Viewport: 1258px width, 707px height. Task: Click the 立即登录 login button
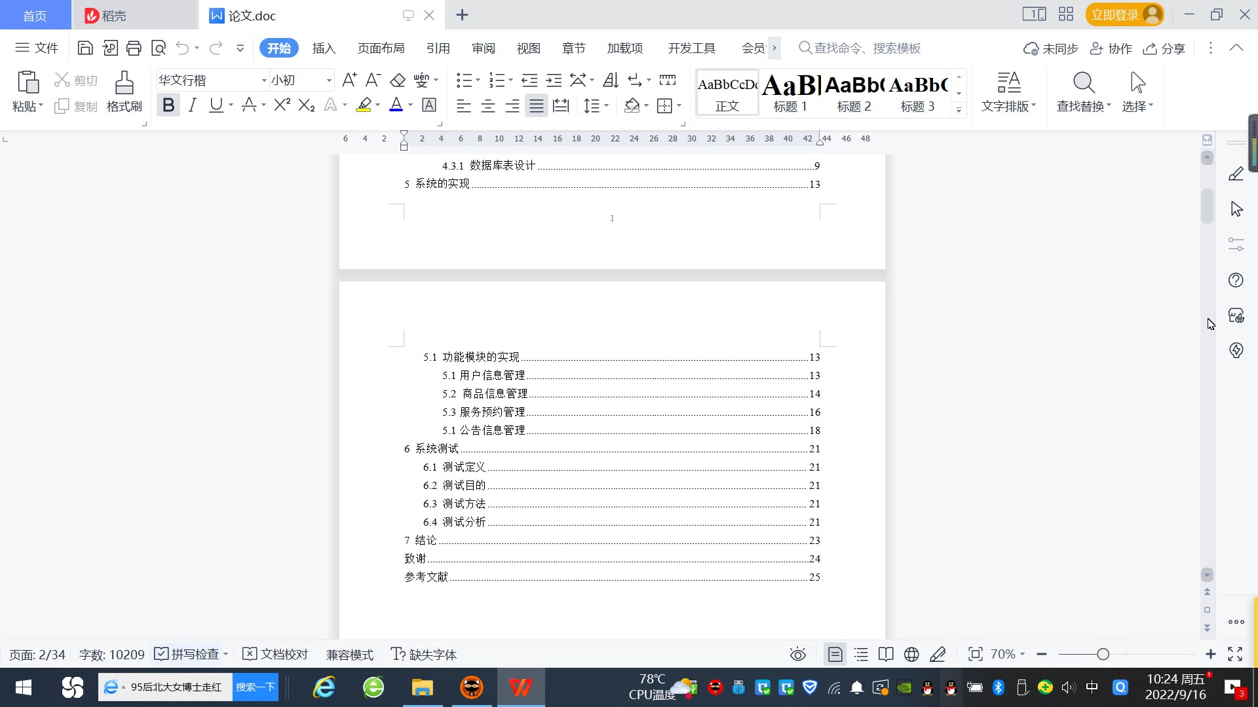[x=1115, y=14]
